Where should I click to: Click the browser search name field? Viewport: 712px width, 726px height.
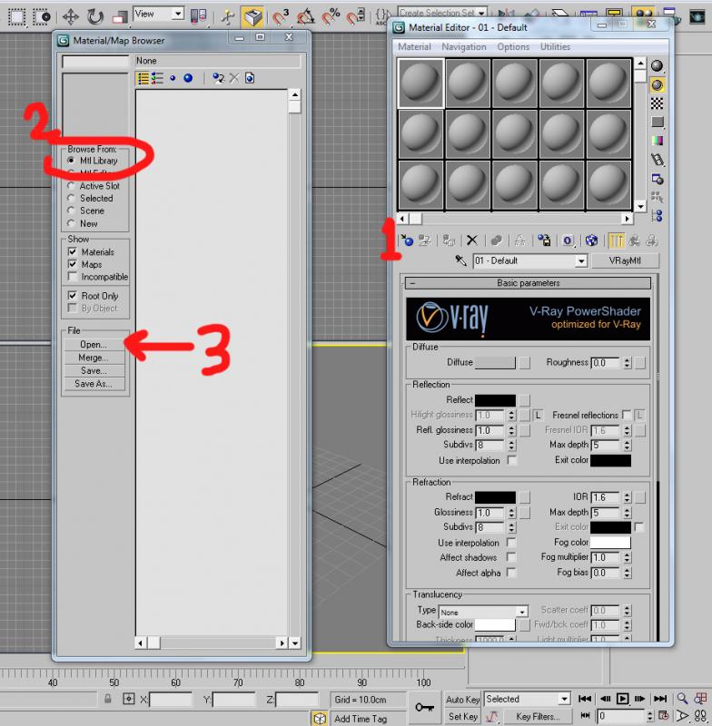[95, 61]
